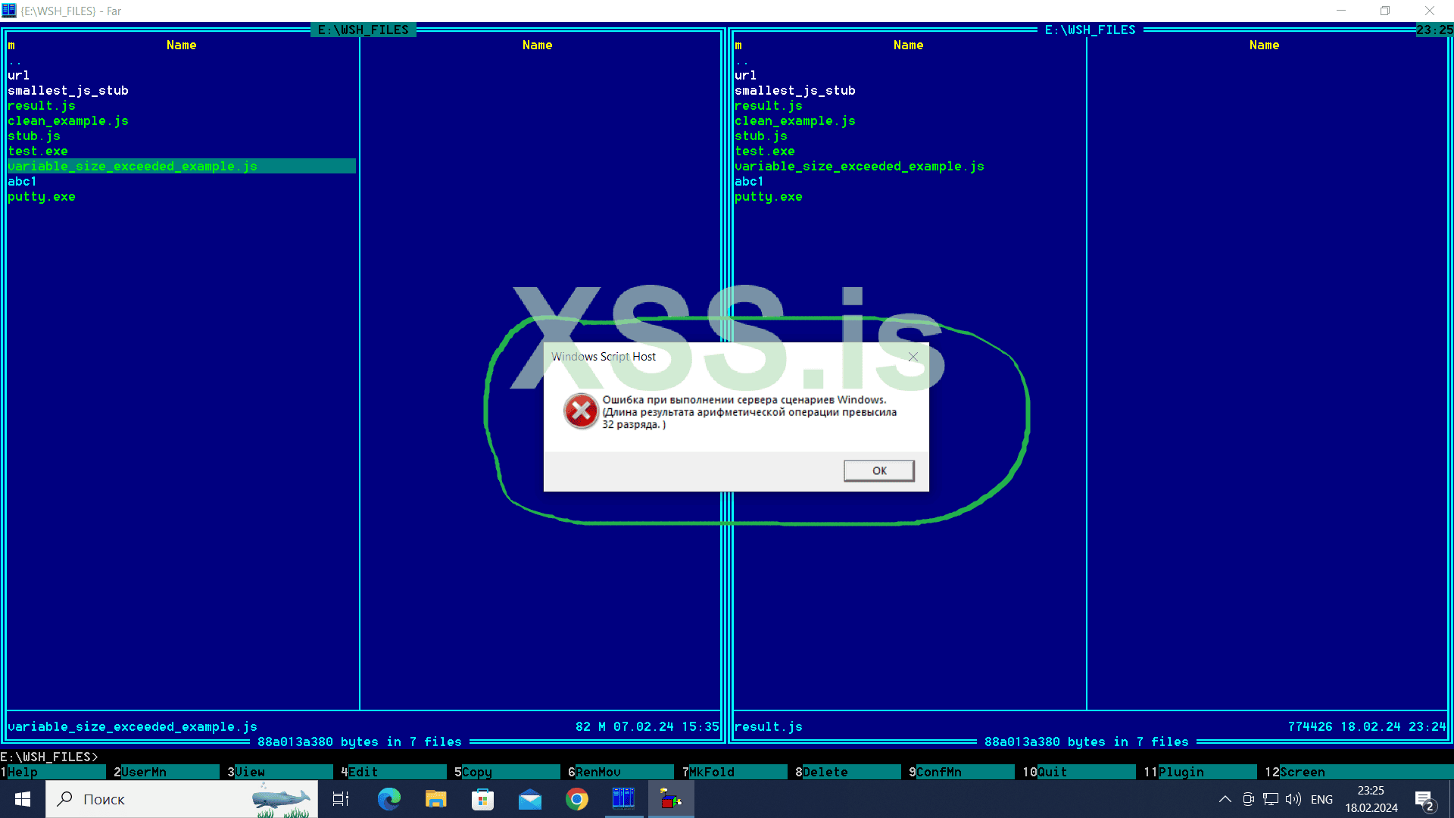Open Action Center notifications icon
1454x818 pixels.
coord(1422,799)
